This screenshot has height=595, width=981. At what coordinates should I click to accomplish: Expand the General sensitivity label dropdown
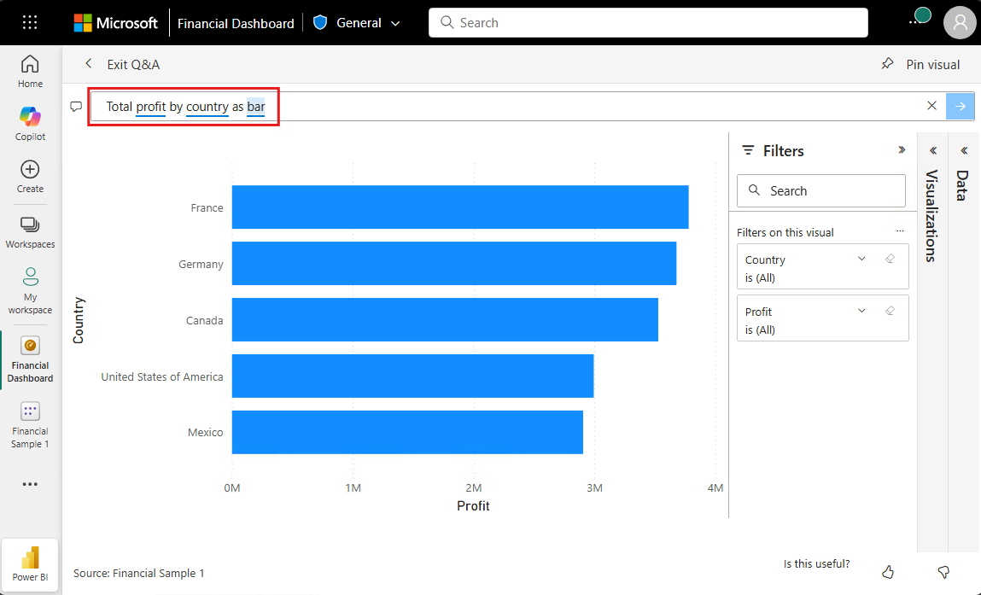pyautogui.click(x=395, y=23)
